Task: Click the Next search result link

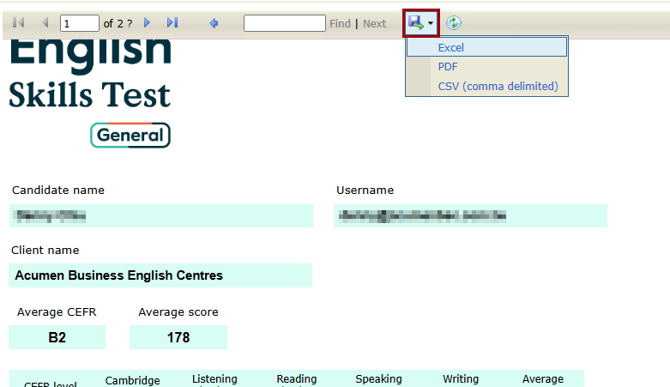Action: point(374,24)
